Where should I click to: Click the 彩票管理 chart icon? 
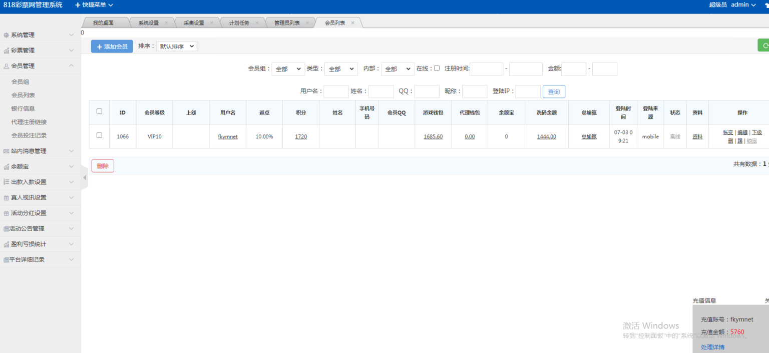[8, 50]
